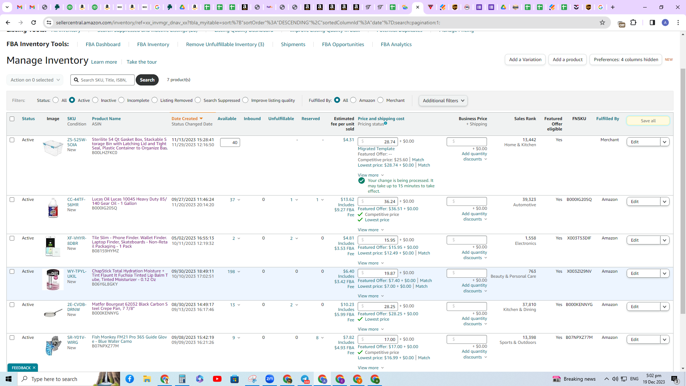Expand Add quantity discounts for Tile Slim

pyautogui.click(x=474, y=255)
